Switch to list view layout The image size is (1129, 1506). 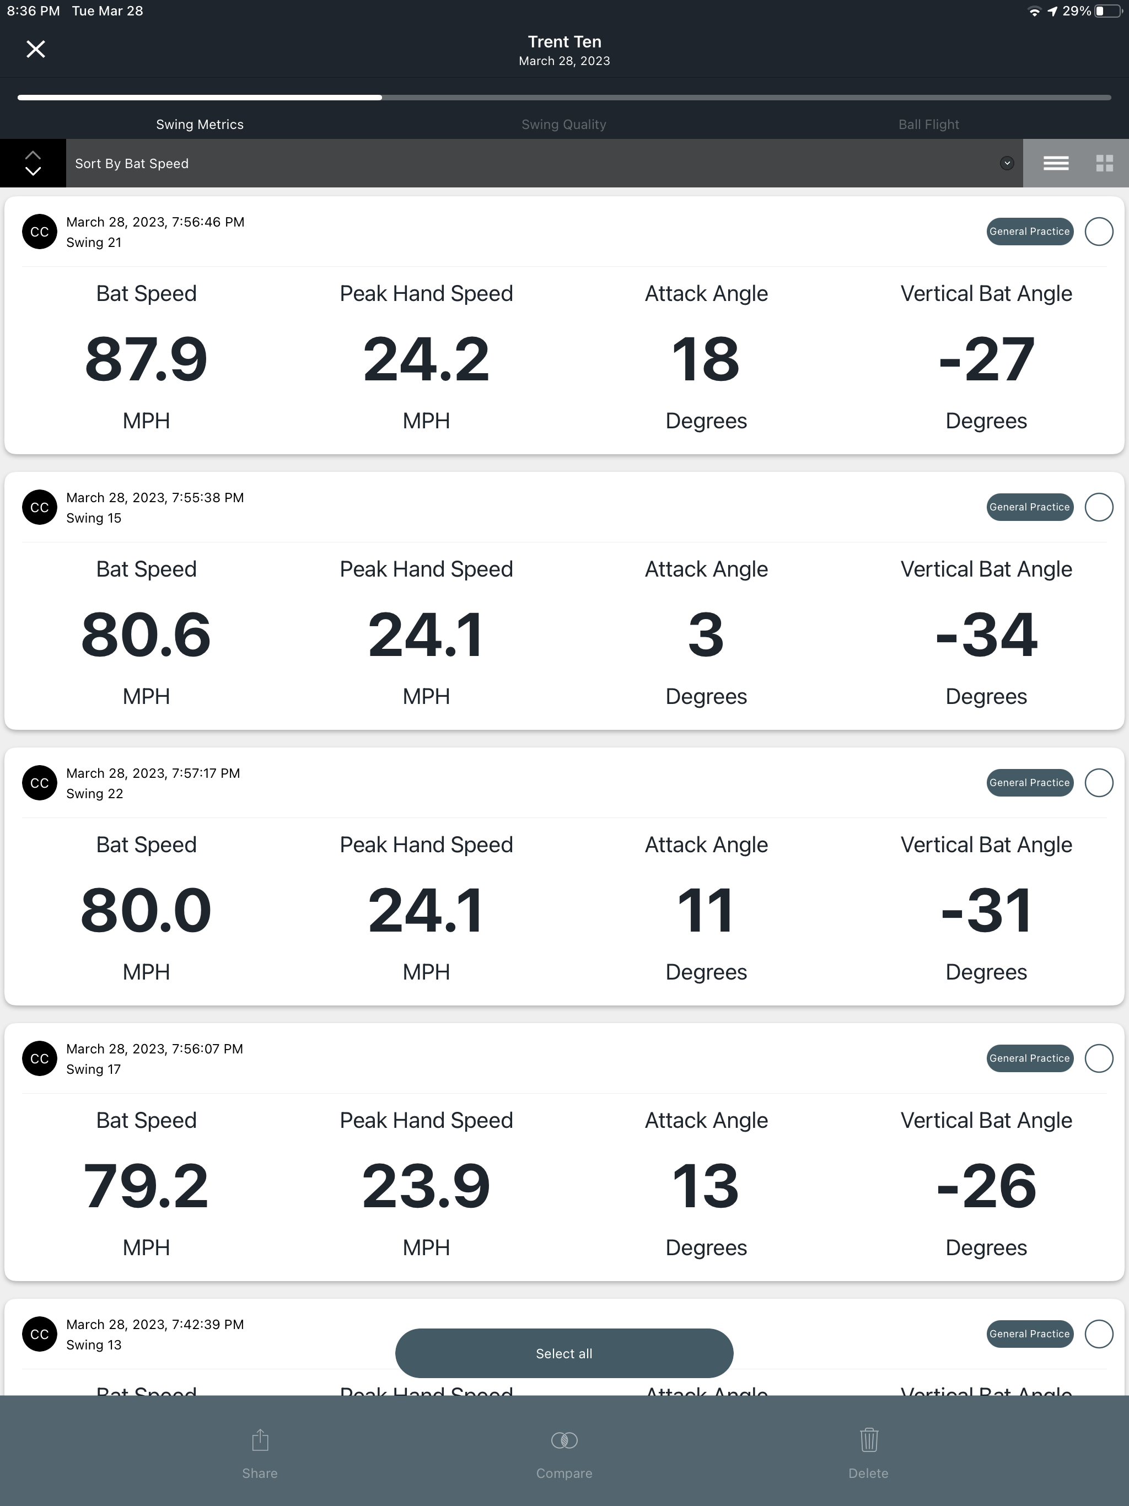[x=1056, y=163]
